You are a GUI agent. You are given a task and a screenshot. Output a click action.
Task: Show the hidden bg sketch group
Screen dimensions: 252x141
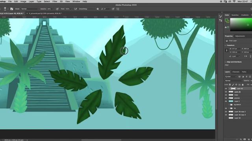[x=226, y=105]
